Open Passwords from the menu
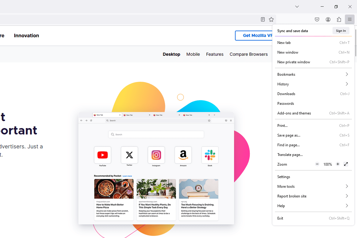This screenshot has width=357, height=238. (313, 103)
